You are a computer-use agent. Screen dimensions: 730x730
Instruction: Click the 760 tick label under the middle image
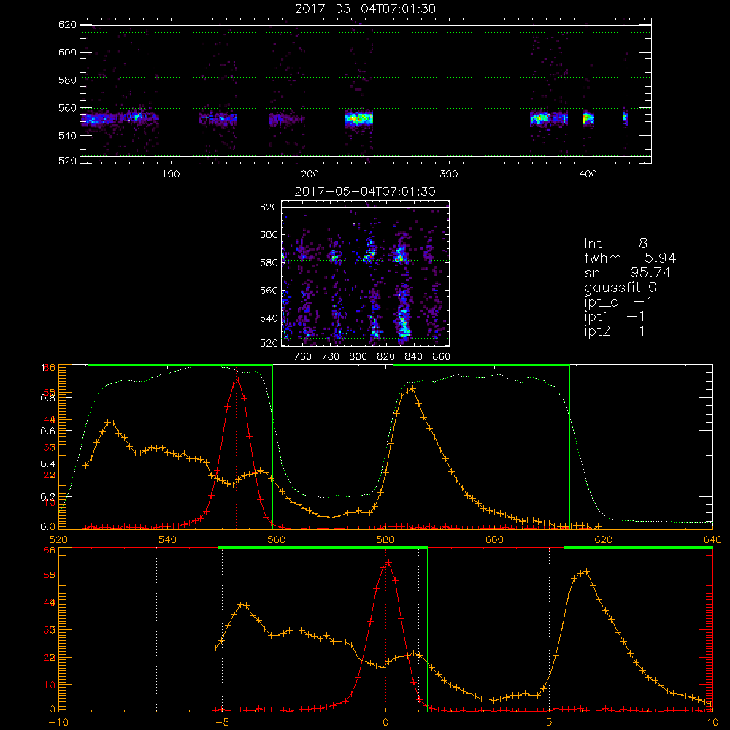click(303, 357)
